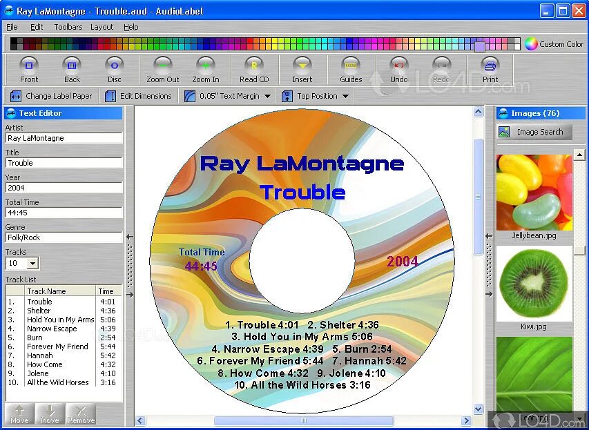This screenshot has width=589, height=430.
Task: Select track 5 Burn row
Action: [63, 338]
